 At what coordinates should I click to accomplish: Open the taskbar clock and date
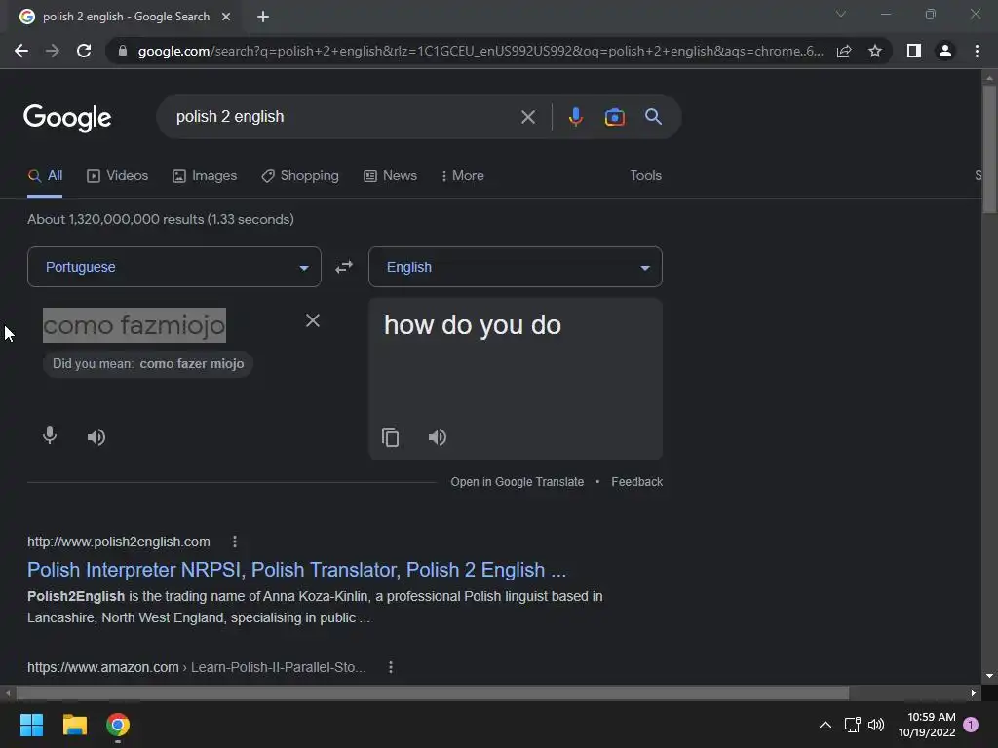(927, 725)
